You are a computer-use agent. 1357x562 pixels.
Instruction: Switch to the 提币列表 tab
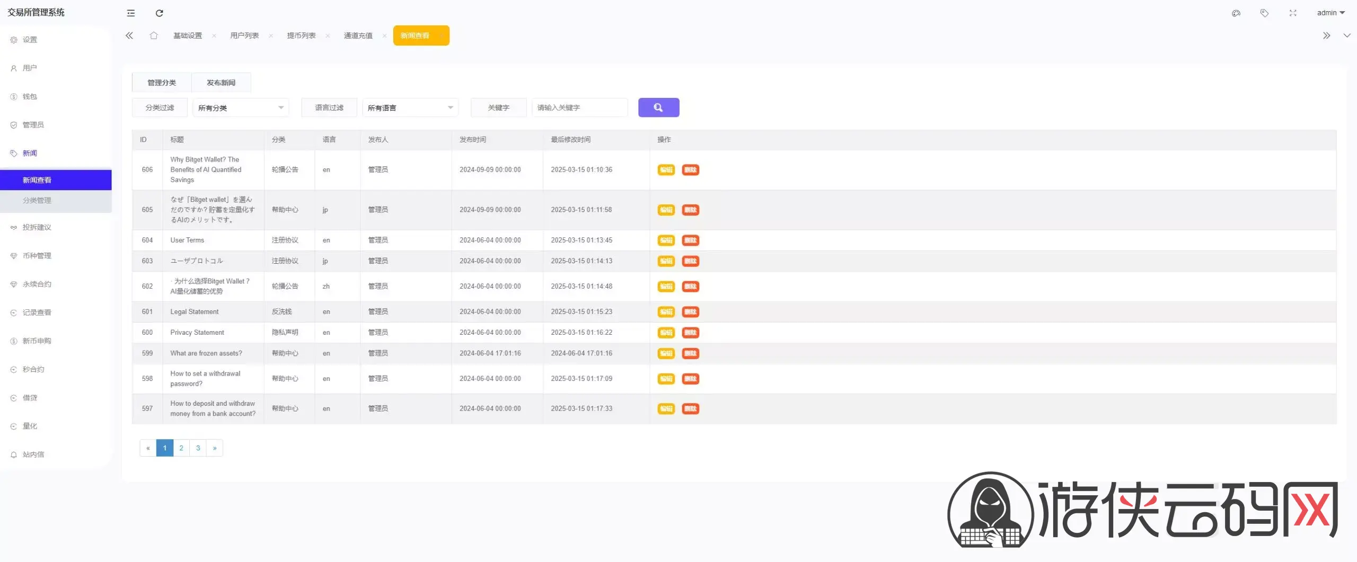[x=301, y=35]
